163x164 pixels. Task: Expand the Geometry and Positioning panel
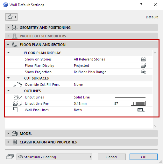8,28
